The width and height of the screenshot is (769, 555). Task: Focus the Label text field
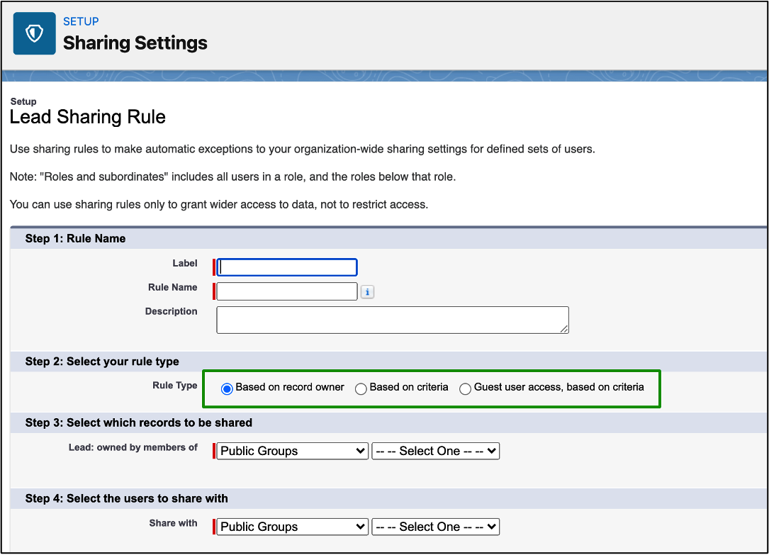pyautogui.click(x=287, y=267)
